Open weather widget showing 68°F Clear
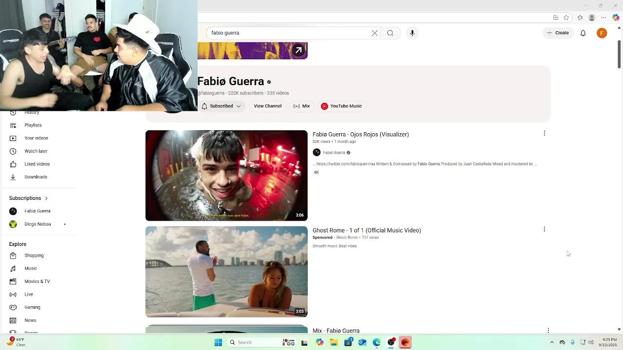Screen dimensions: 623x350 pyautogui.click(x=16, y=342)
